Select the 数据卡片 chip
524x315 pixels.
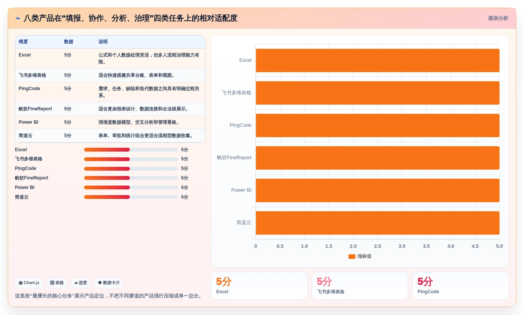click(109, 283)
